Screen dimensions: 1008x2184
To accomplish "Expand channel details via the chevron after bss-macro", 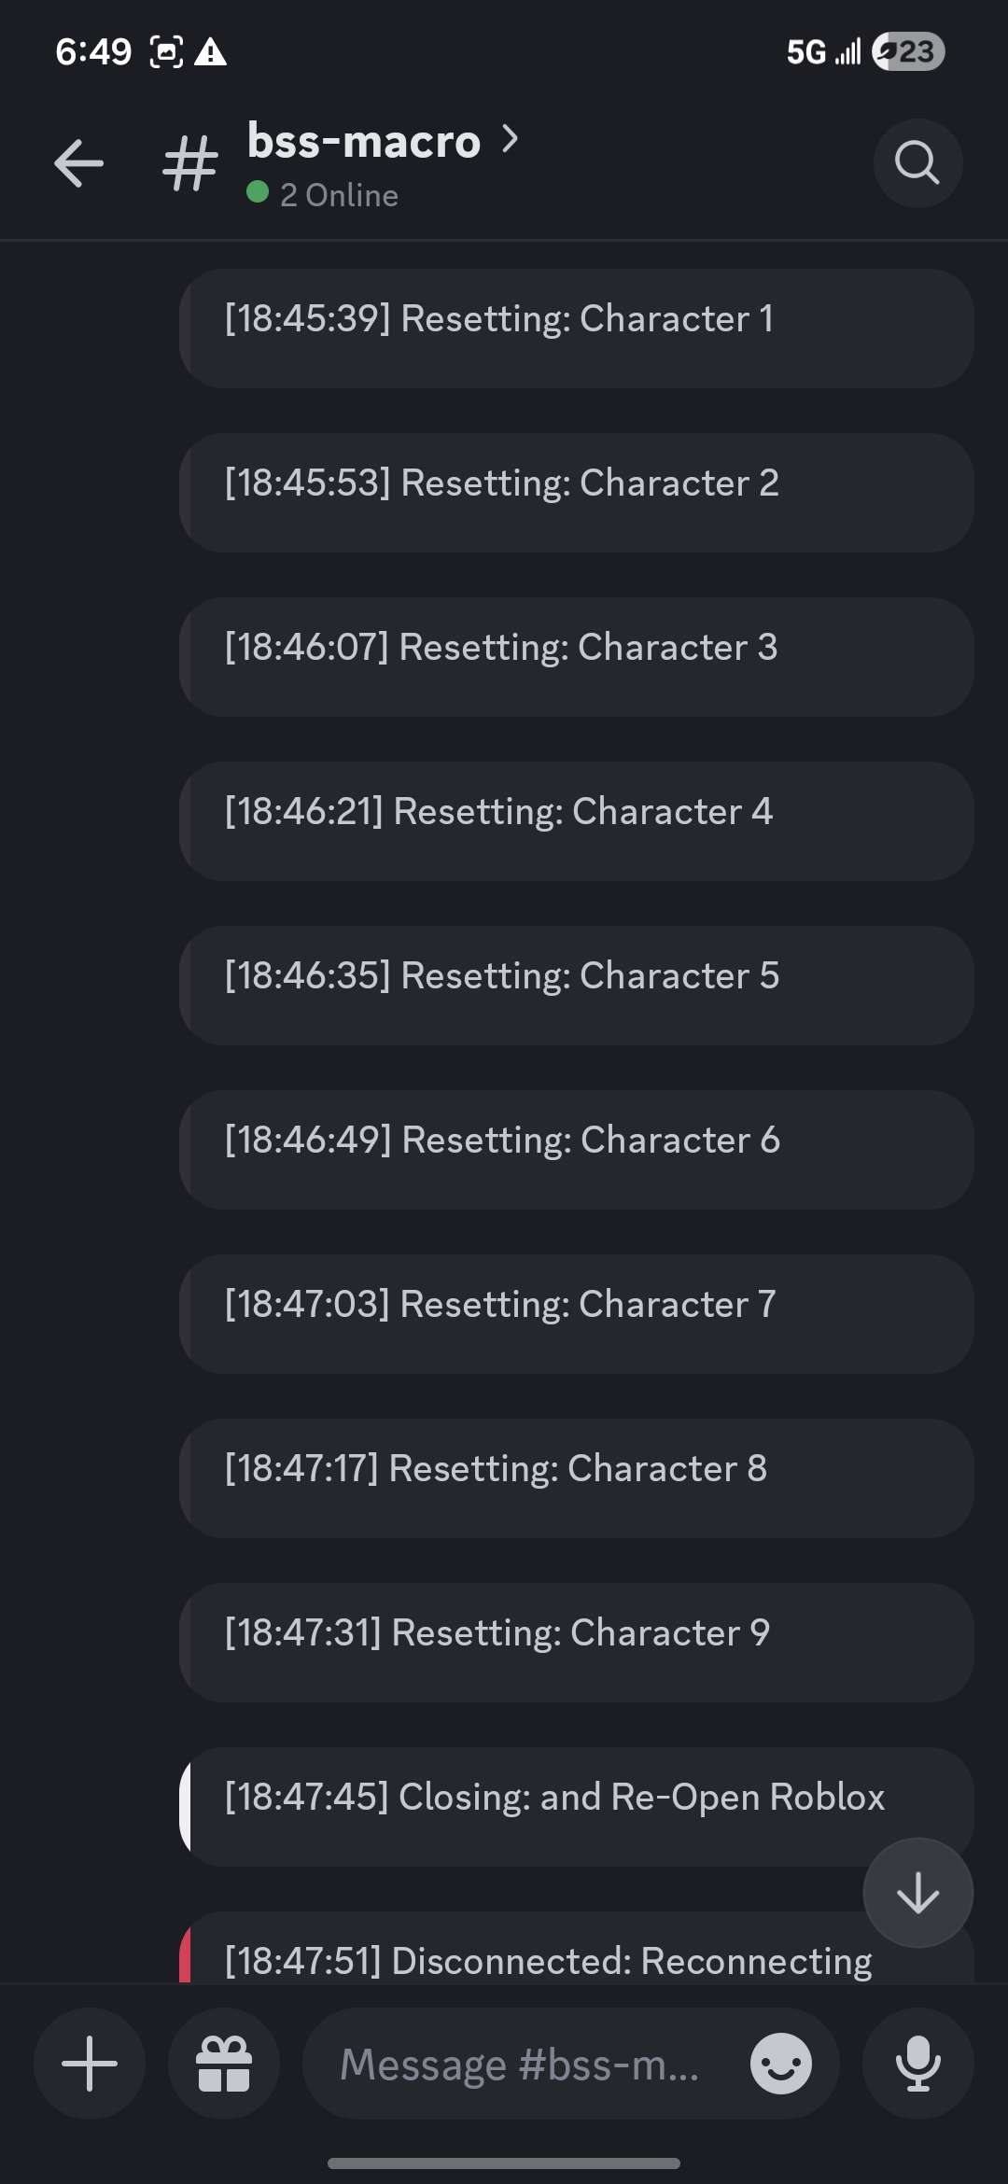I will pos(511,138).
